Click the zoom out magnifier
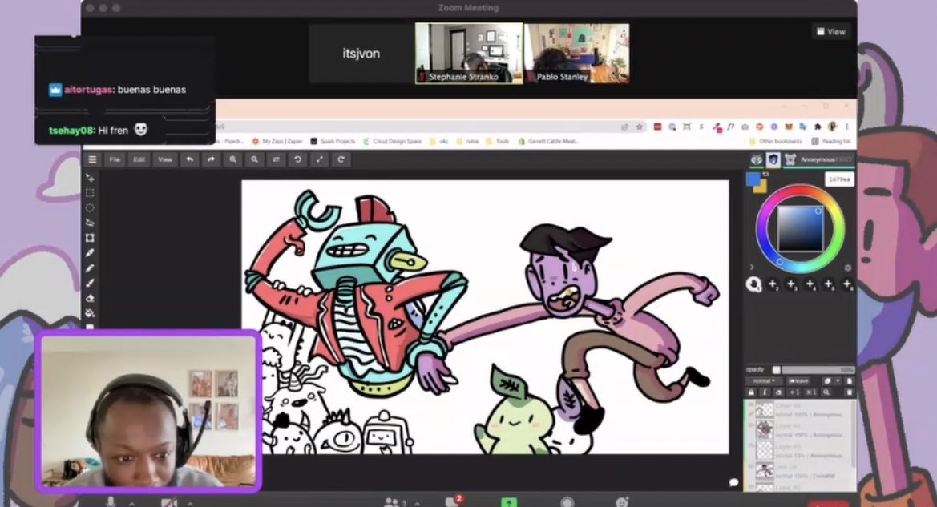The height and width of the screenshot is (507, 937). click(x=255, y=159)
